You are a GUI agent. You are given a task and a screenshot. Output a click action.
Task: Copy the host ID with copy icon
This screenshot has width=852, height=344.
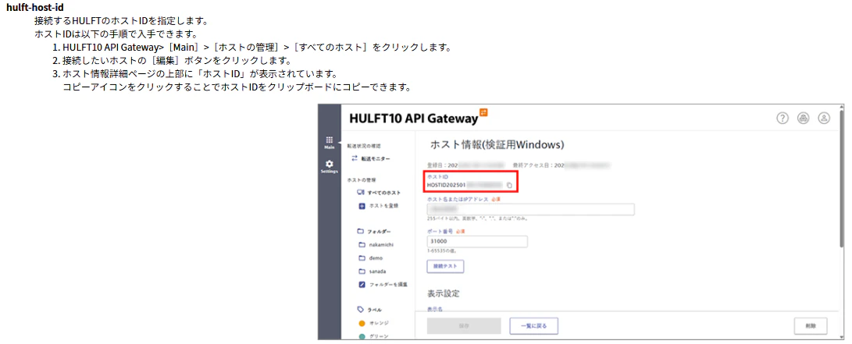tap(509, 186)
